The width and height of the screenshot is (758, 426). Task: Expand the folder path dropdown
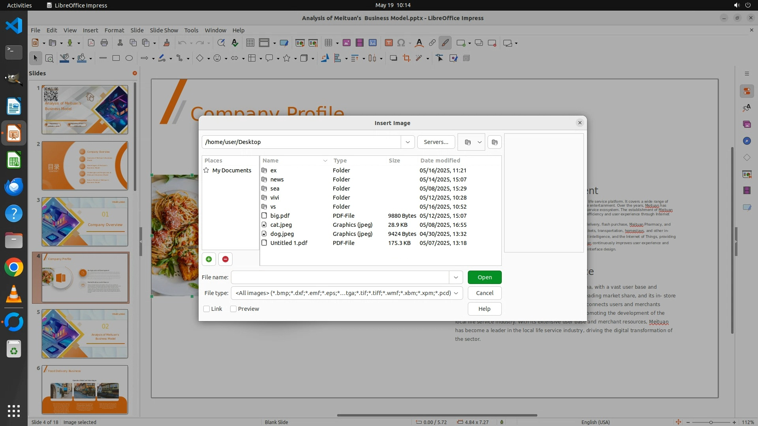click(x=407, y=142)
